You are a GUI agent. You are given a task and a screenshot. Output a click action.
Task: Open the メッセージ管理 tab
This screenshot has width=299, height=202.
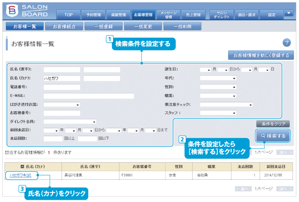(x=168, y=15)
